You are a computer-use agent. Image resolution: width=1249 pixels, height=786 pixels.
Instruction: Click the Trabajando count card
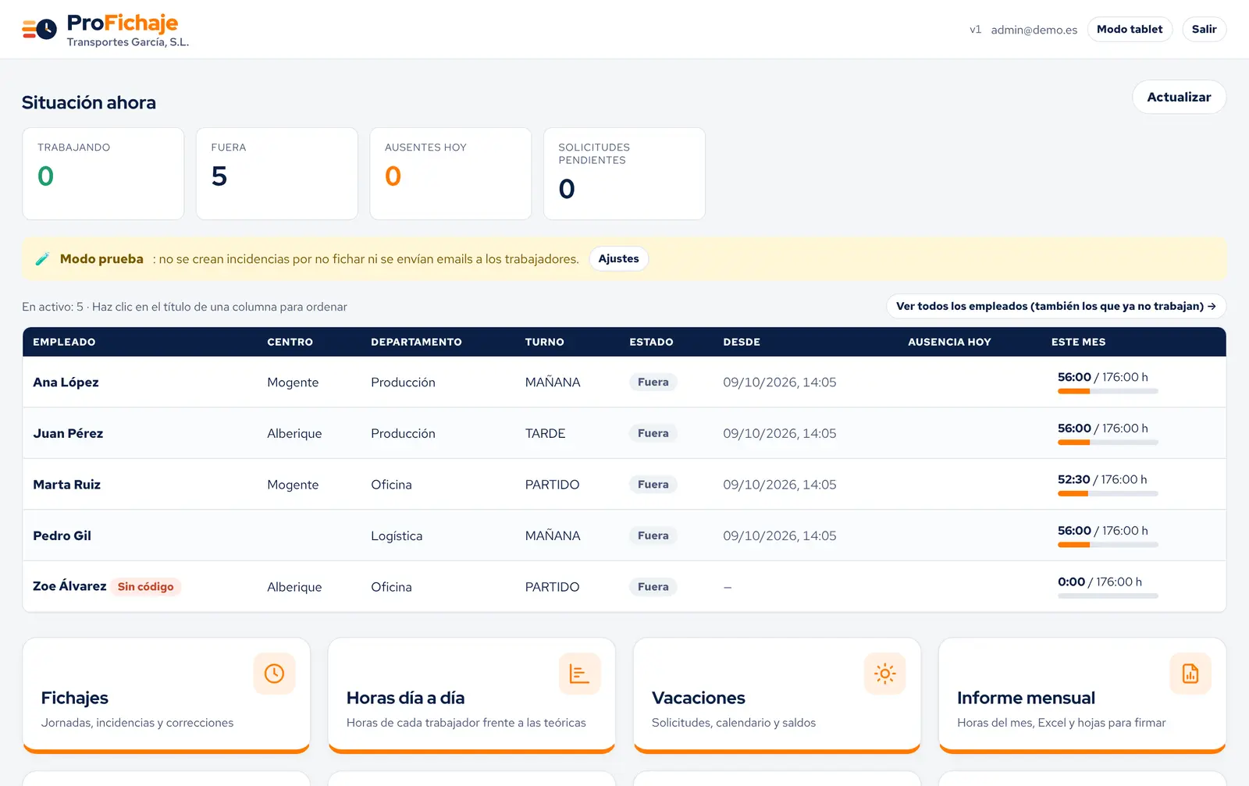coord(103,174)
